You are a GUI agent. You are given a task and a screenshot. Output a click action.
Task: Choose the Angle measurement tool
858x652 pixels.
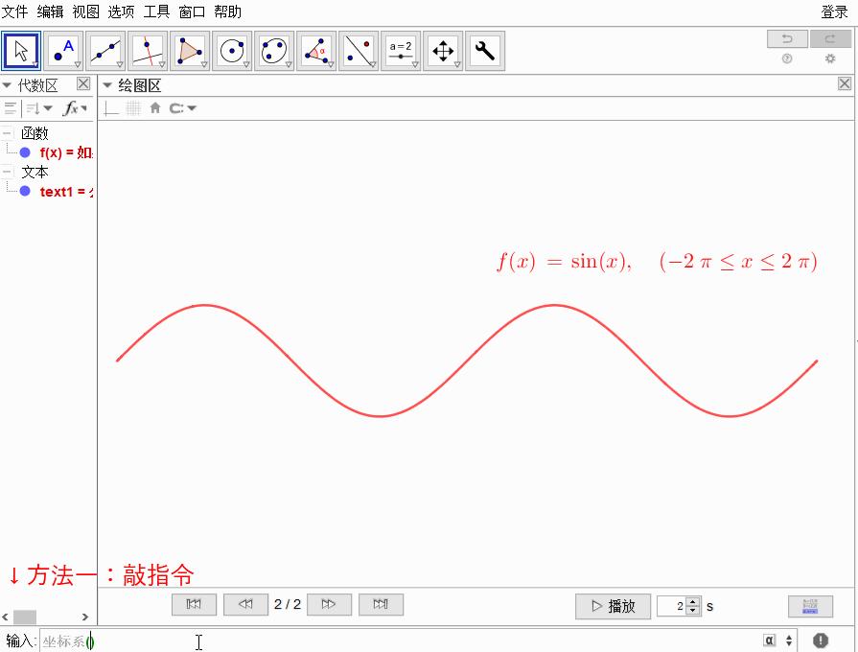315,50
